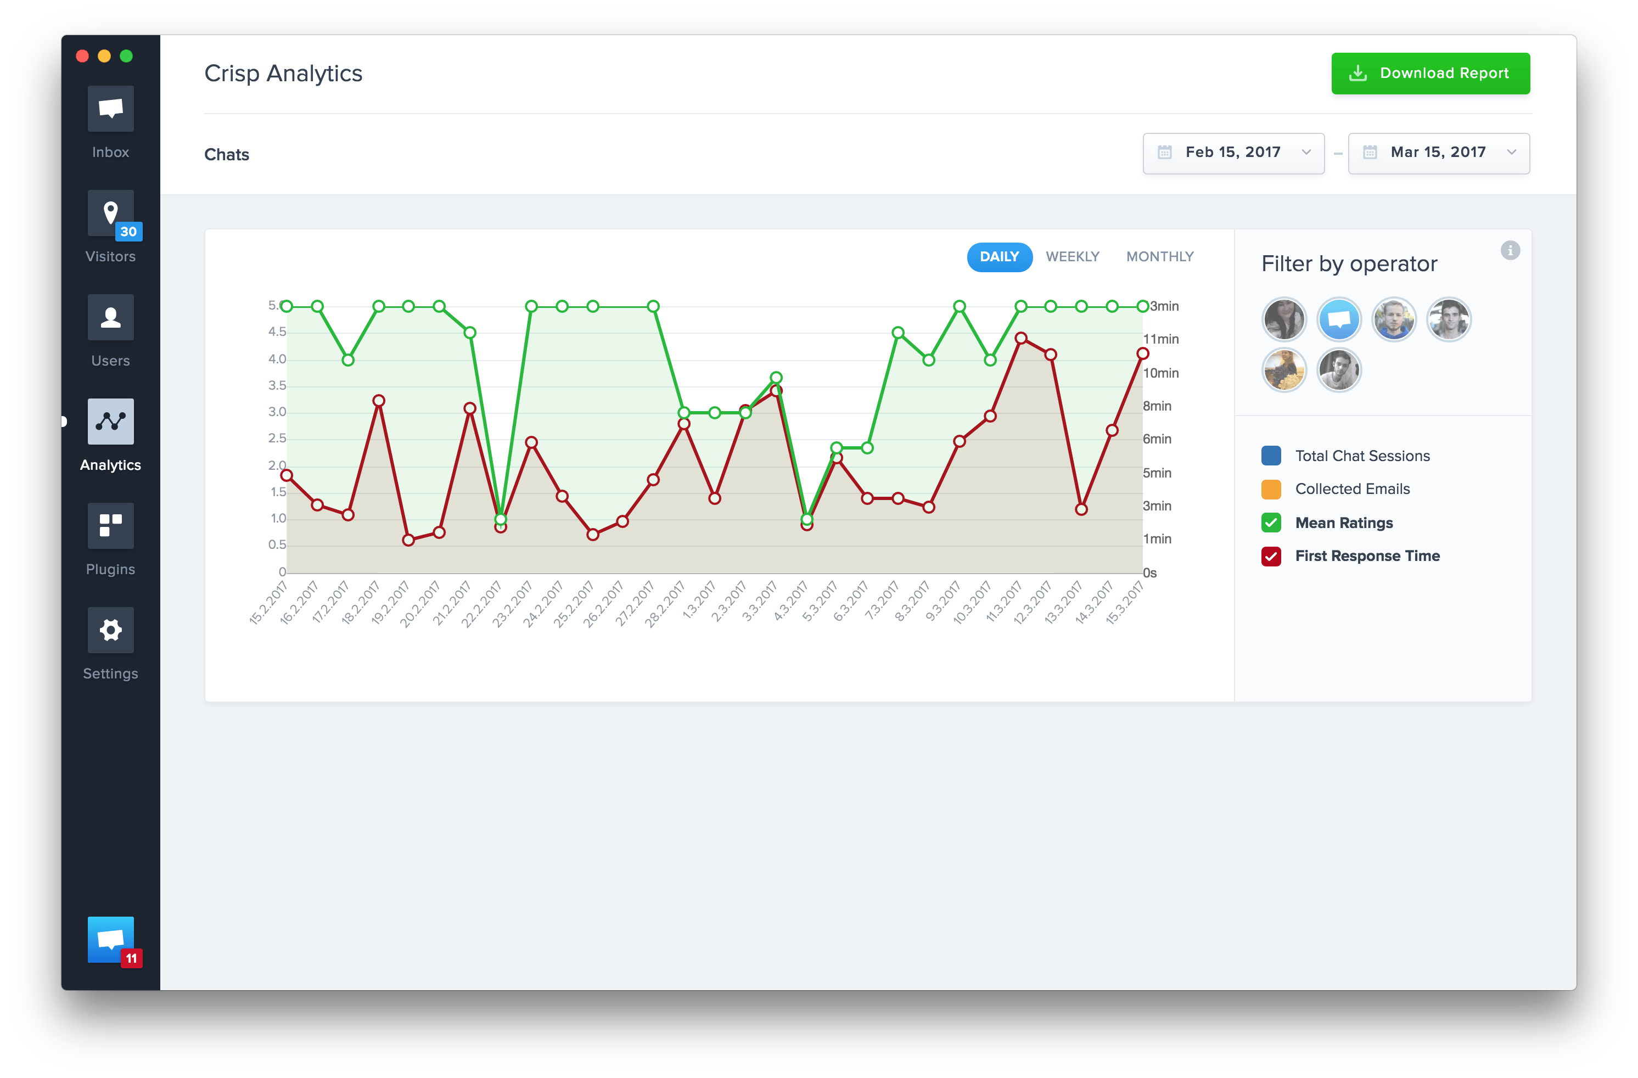Viewport: 1638px width, 1078px height.
Task: Open the Users sidebar icon
Action: tap(110, 317)
